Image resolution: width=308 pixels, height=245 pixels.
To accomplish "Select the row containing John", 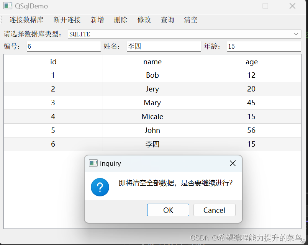I will [x=152, y=130].
